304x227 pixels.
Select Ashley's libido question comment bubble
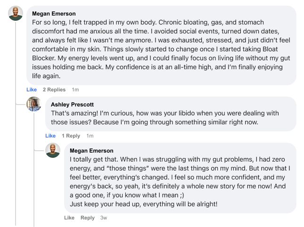(171, 114)
